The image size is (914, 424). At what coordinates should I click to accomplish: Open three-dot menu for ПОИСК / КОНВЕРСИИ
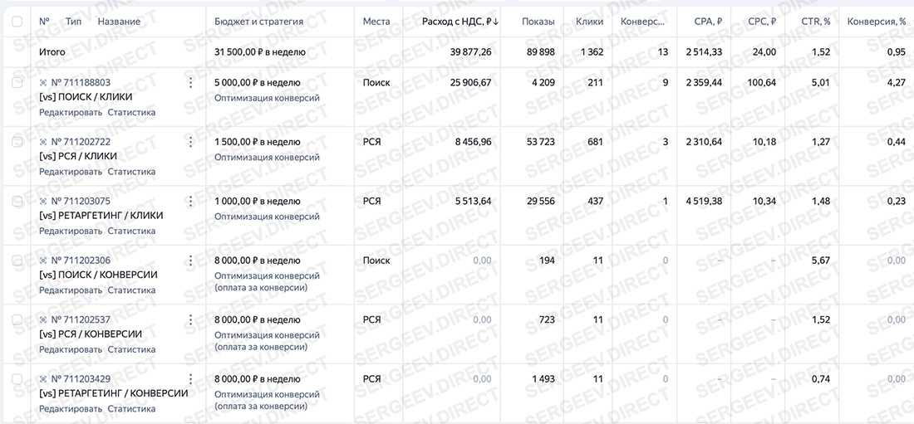[190, 261]
